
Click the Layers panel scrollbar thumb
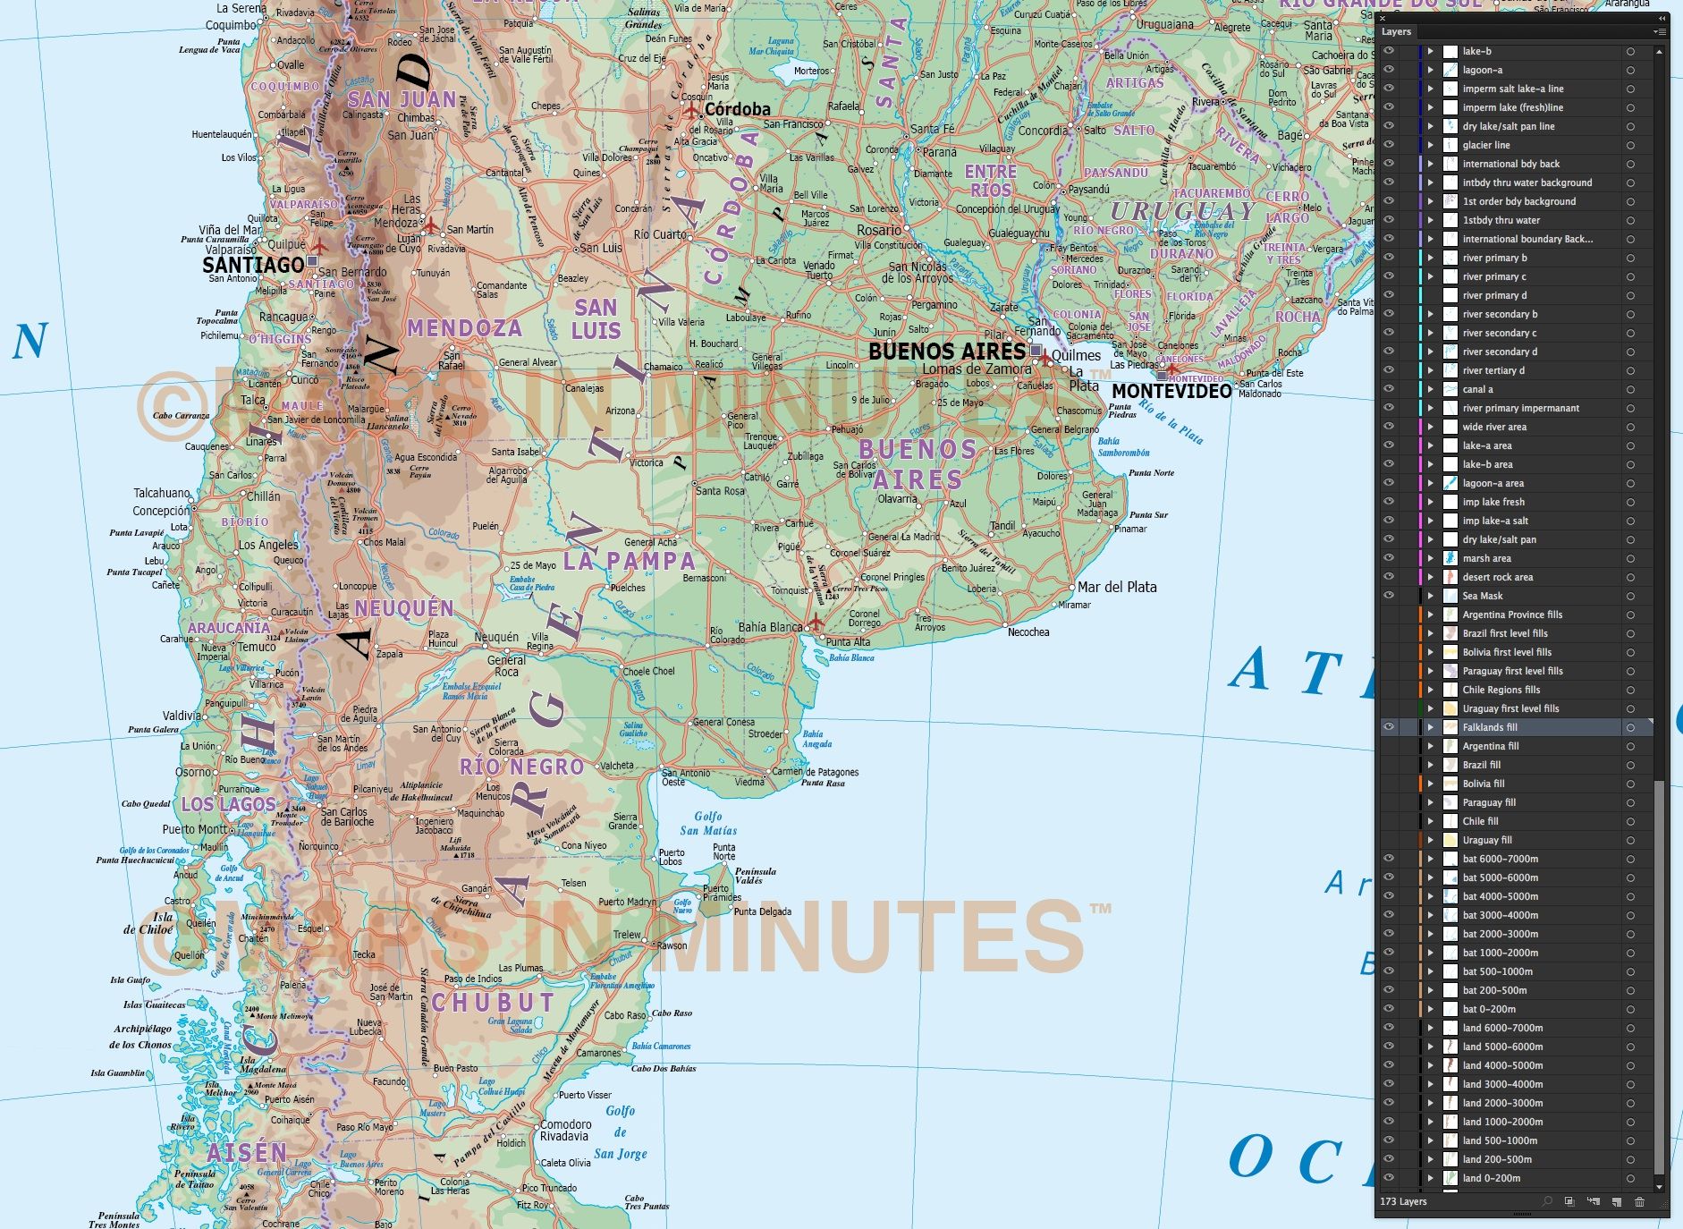(1660, 978)
